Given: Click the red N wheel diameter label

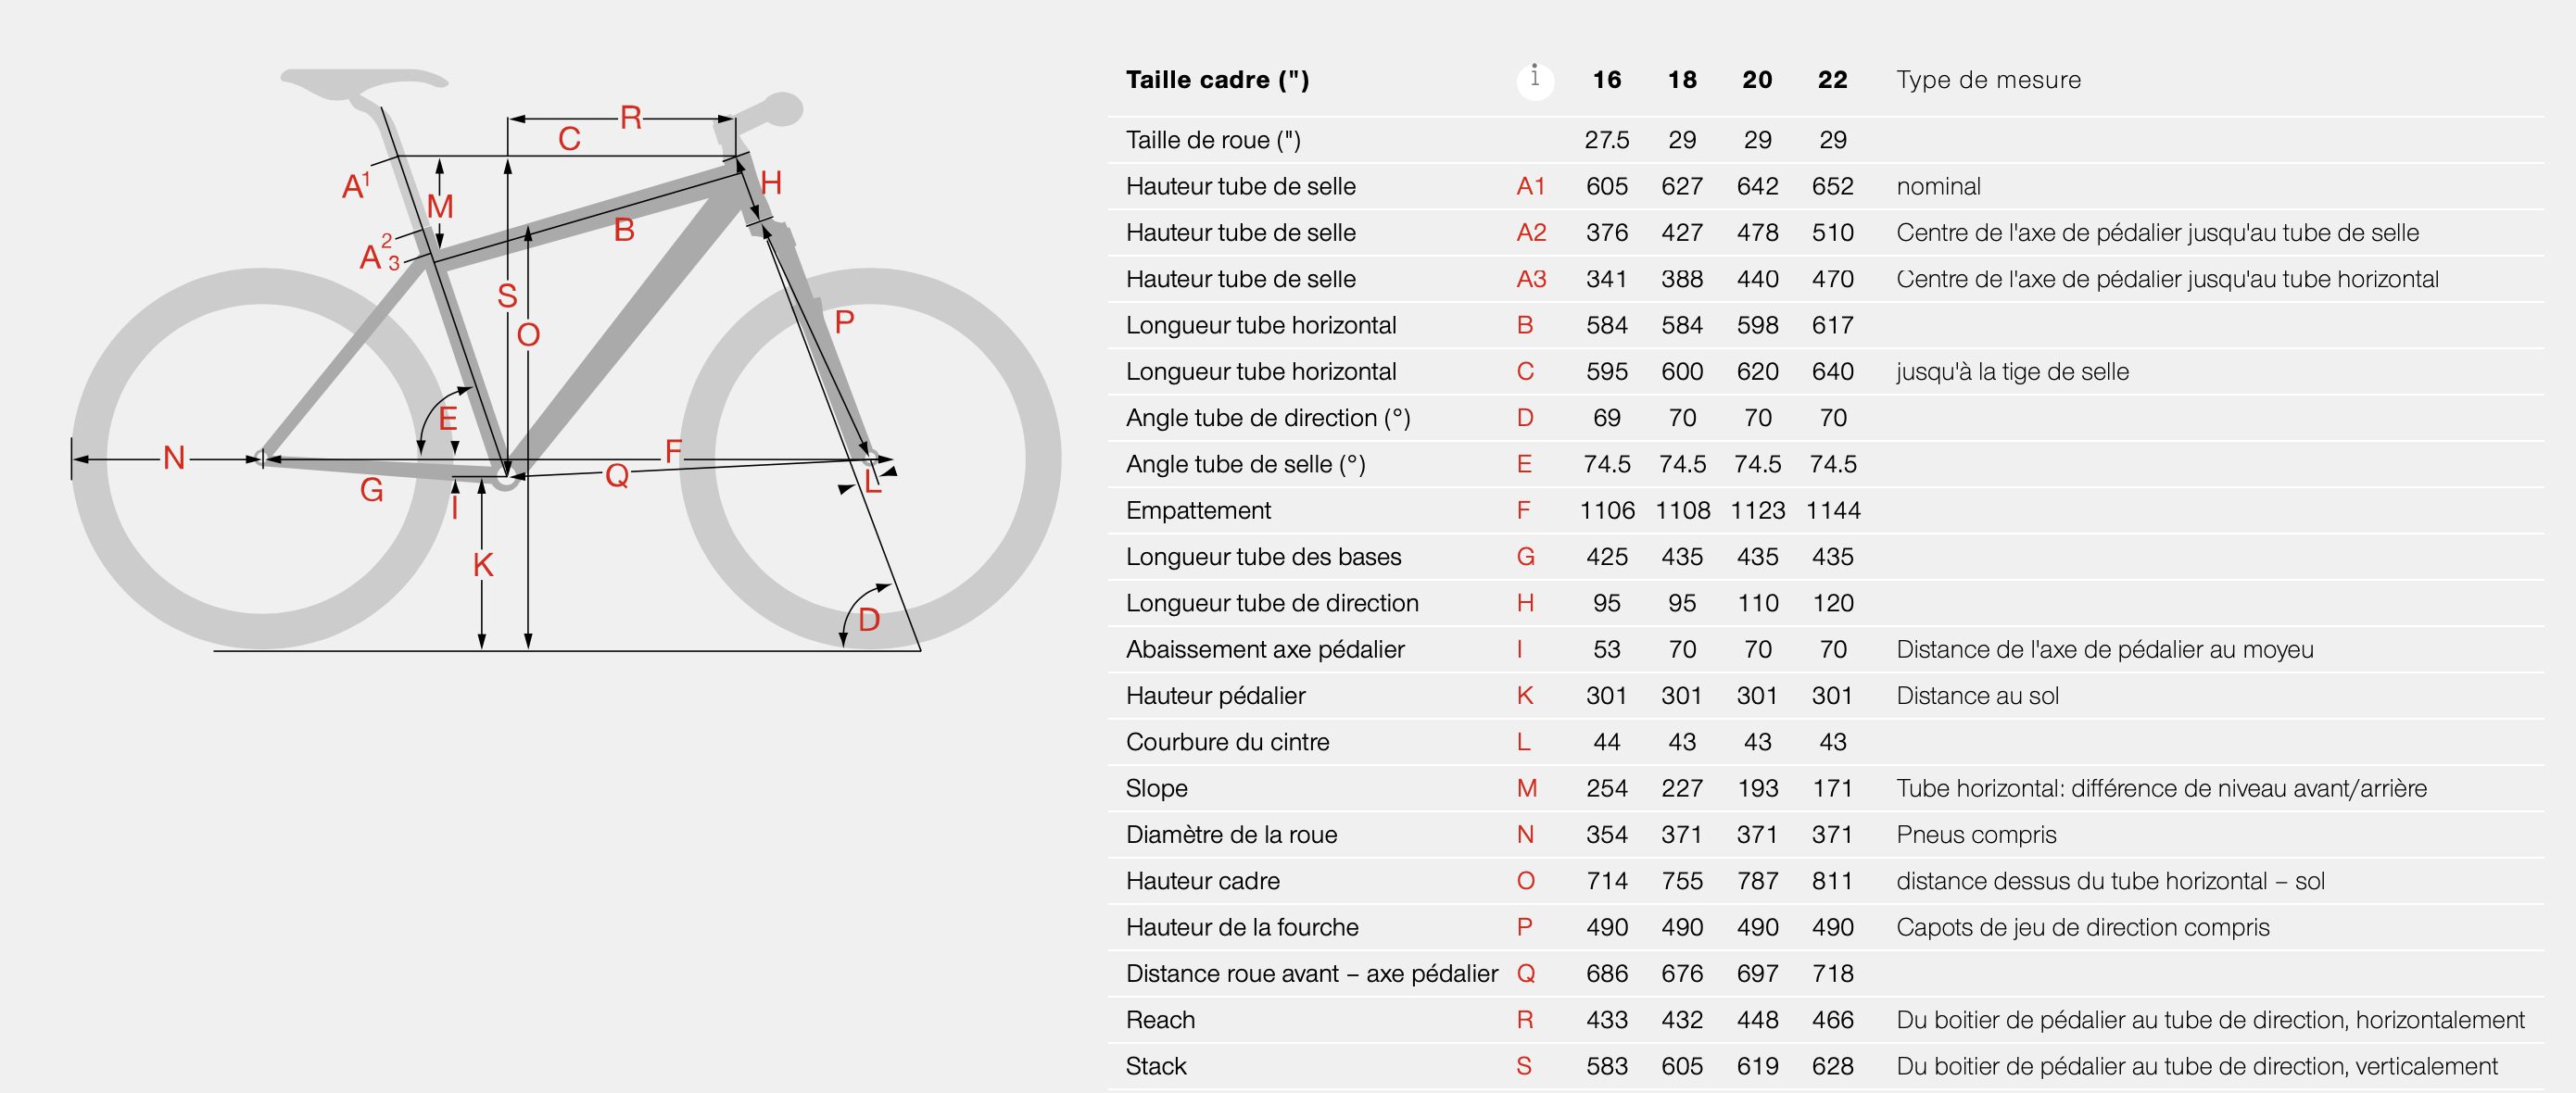Looking at the screenshot, I should [x=174, y=458].
